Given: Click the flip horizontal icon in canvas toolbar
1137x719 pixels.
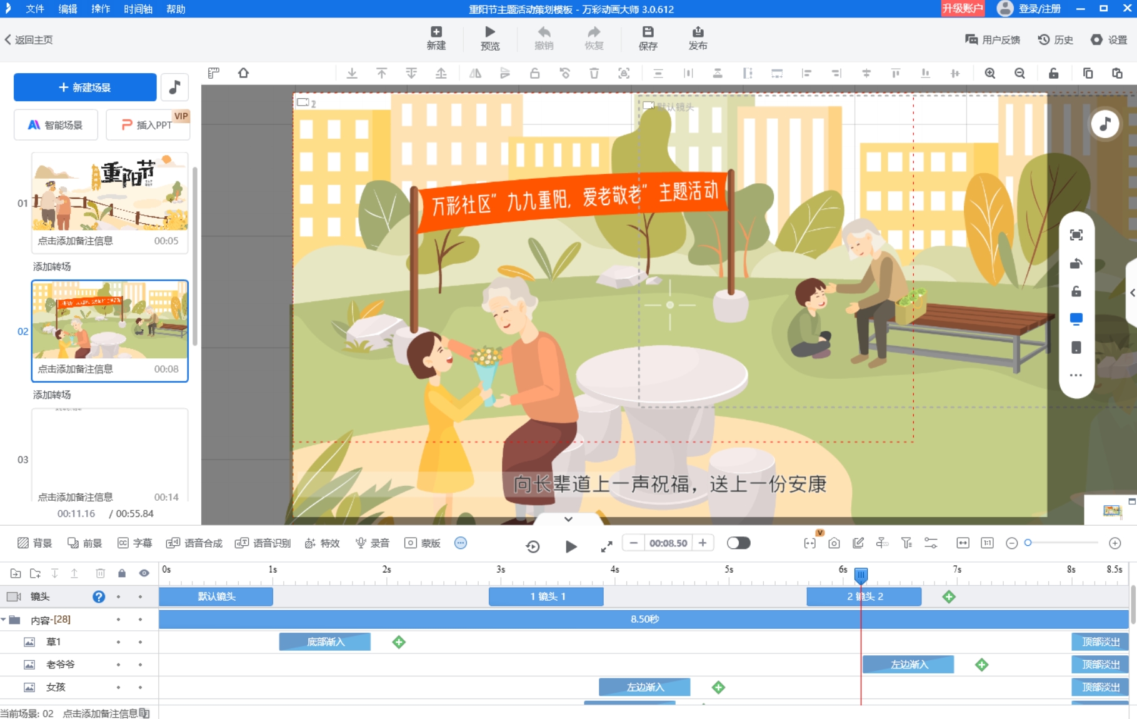Looking at the screenshot, I should [x=475, y=73].
